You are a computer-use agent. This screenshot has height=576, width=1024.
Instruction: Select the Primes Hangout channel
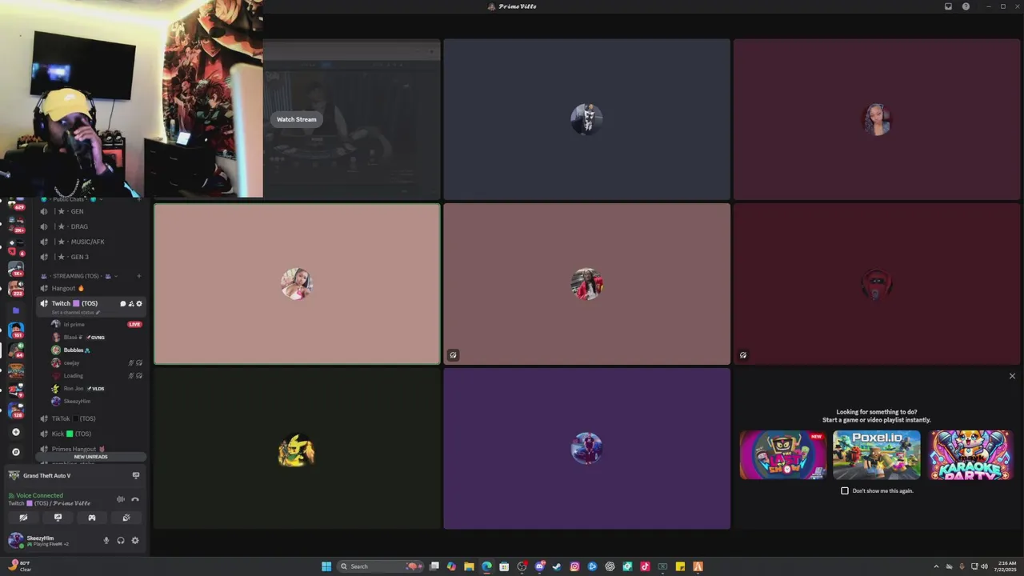click(x=92, y=449)
